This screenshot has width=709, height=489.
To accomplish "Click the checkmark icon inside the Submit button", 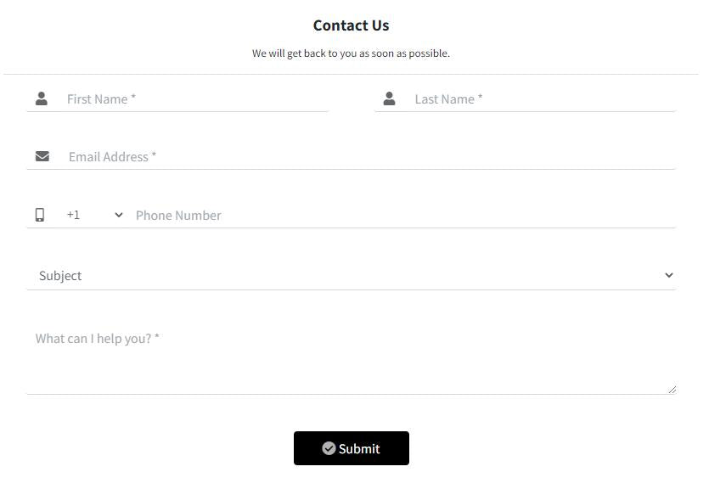I will coord(329,448).
